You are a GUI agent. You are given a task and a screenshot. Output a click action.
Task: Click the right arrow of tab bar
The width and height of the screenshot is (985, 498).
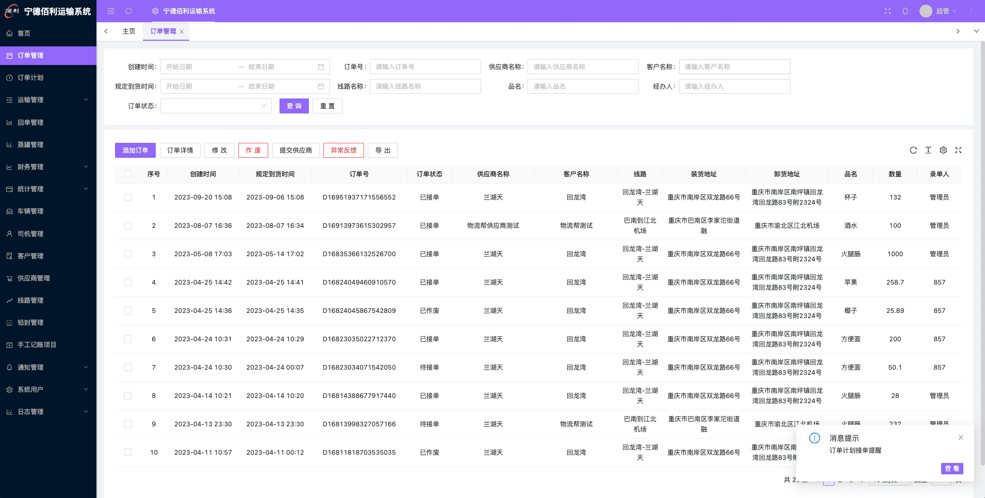tap(958, 31)
